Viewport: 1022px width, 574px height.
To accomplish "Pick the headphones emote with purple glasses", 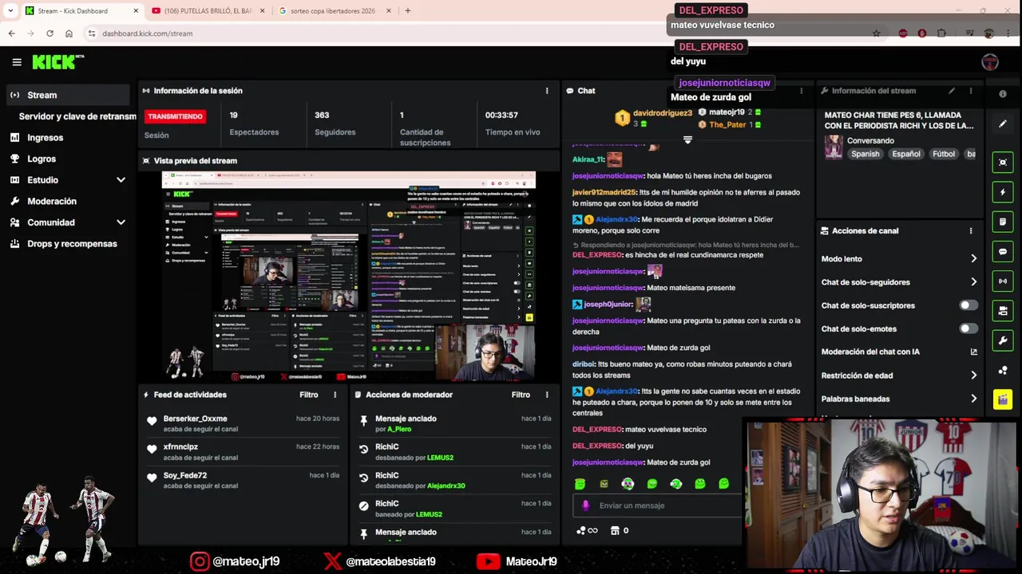I will click(x=628, y=484).
